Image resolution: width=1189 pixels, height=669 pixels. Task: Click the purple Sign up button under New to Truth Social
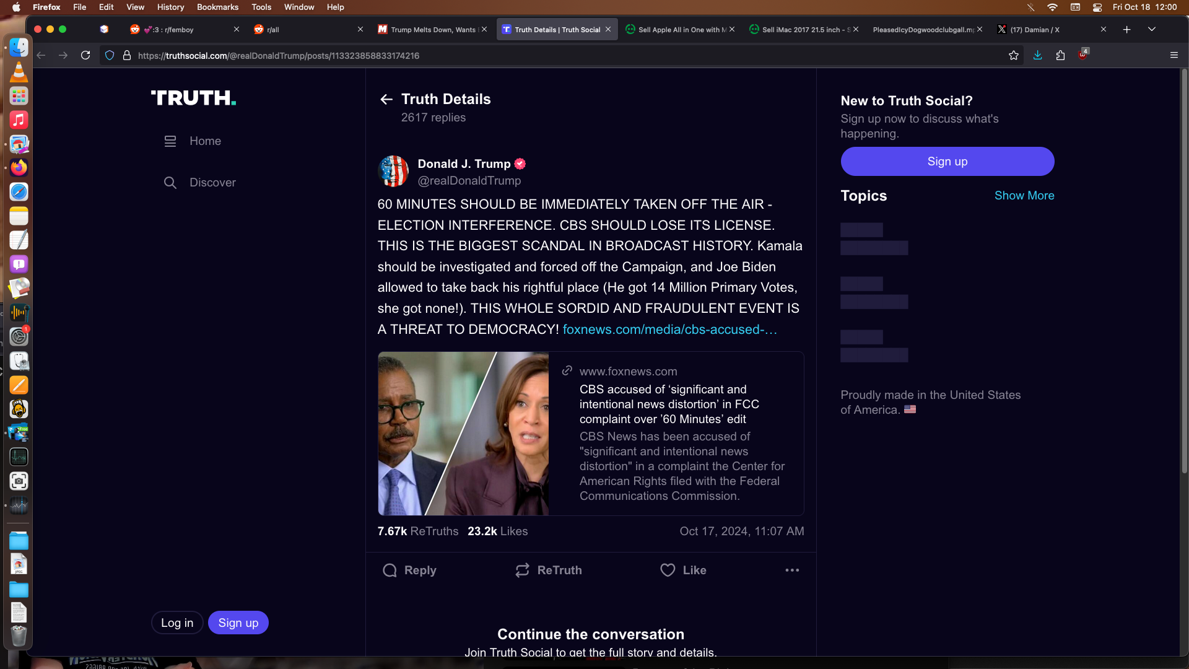click(x=947, y=162)
